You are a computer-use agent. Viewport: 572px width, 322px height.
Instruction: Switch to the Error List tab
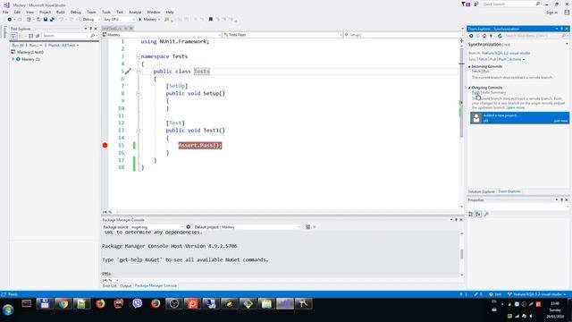109,286
